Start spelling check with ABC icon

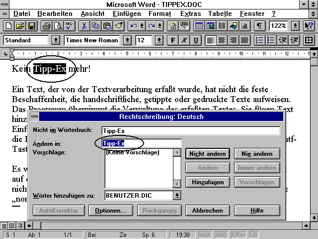(70, 26)
